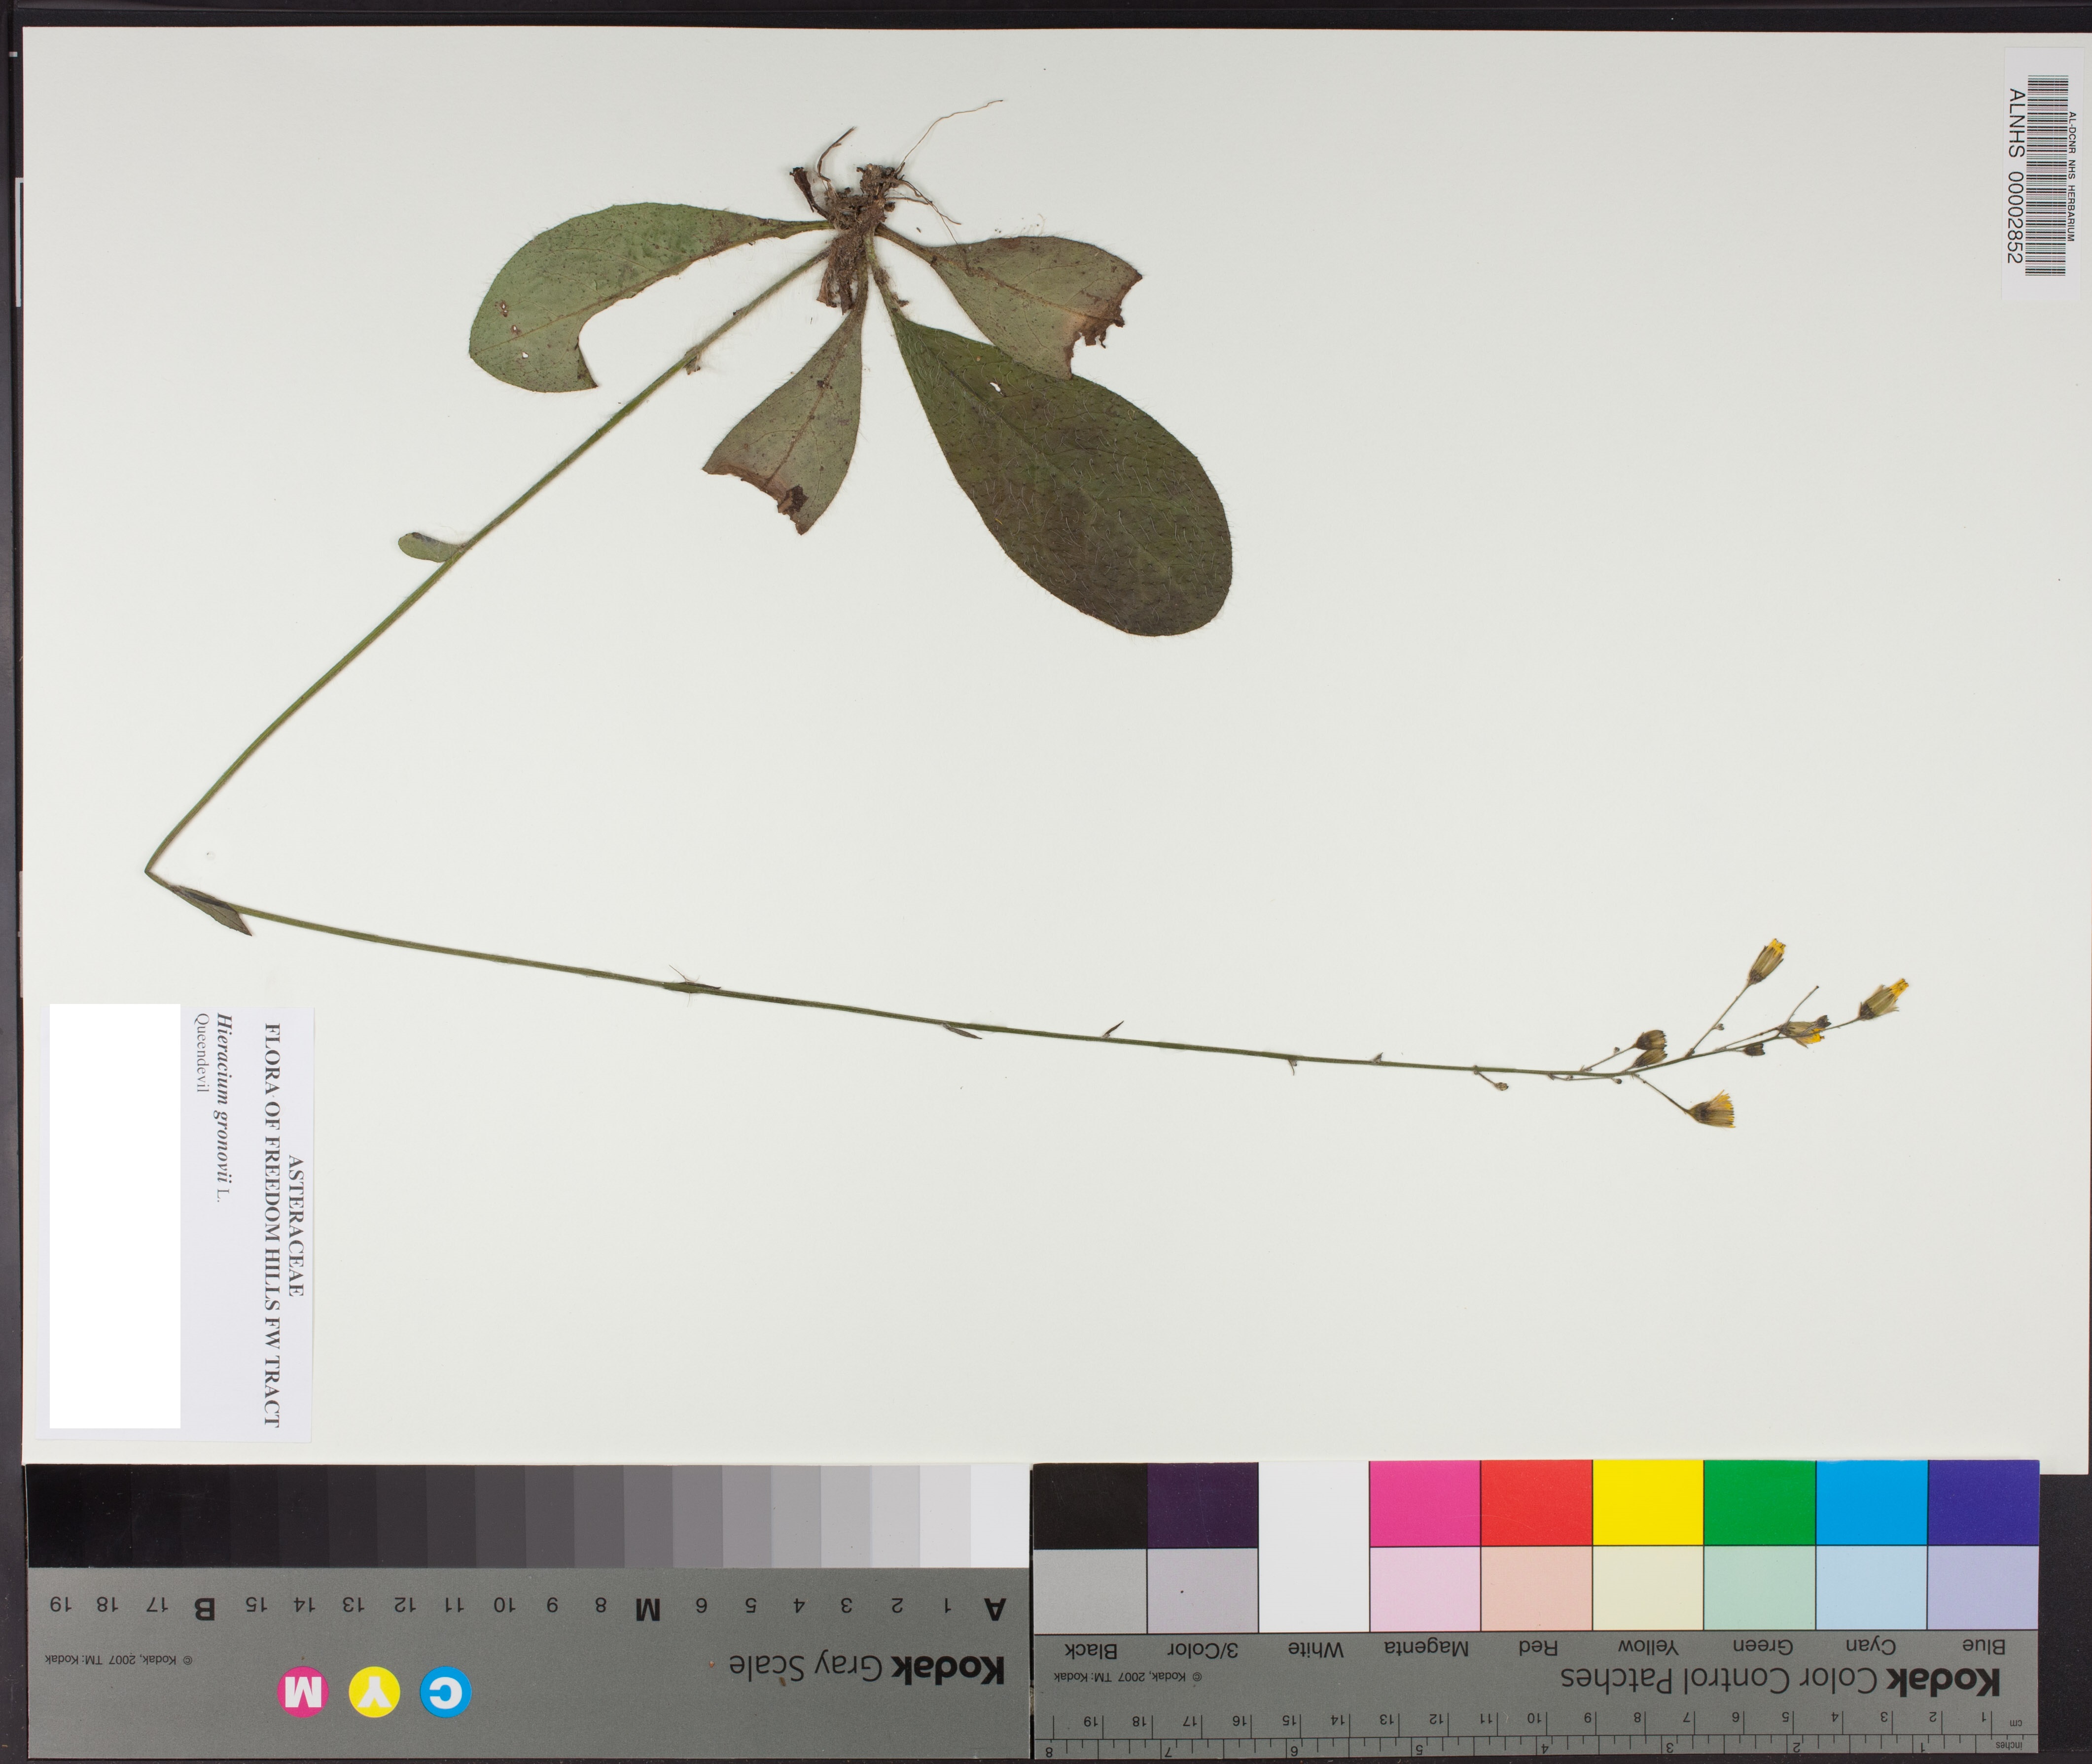
Task: Click the saturated red color patch
Action: pyautogui.click(x=1536, y=1503)
